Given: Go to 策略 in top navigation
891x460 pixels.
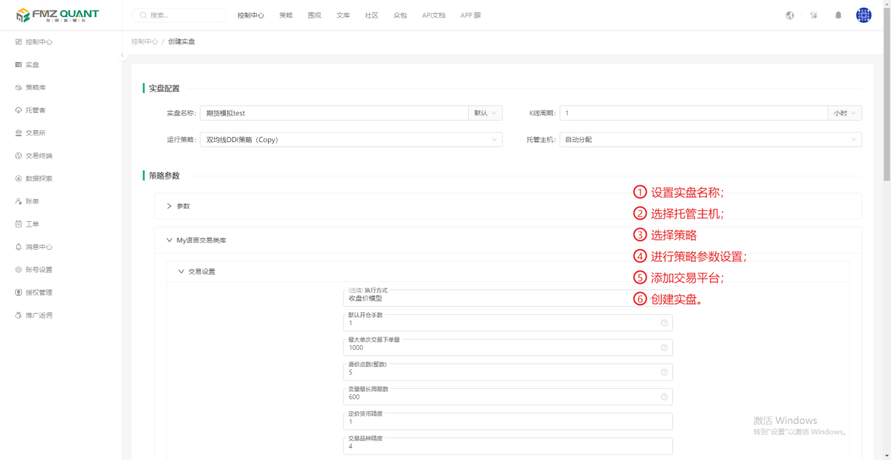Looking at the screenshot, I should 286,15.
